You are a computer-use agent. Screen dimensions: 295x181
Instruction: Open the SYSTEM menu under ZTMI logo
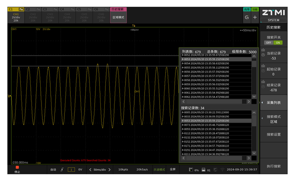(x=273, y=20)
